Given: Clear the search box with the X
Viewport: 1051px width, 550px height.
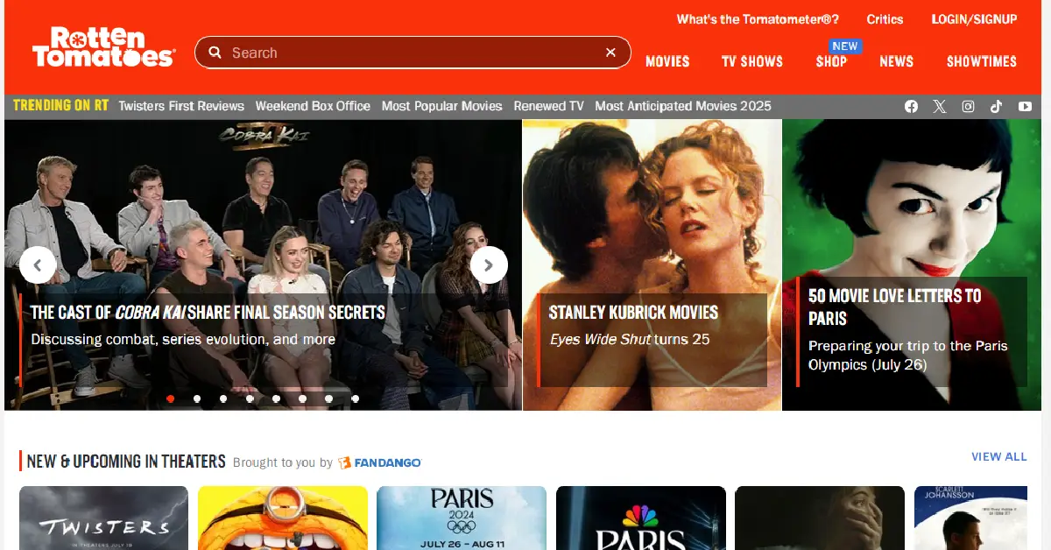Looking at the screenshot, I should [x=610, y=53].
